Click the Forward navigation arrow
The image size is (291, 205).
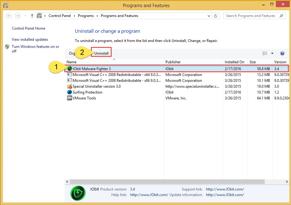(x=18, y=16)
